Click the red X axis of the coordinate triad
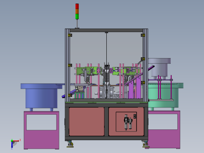Viewport: 204px width, 153px height. coord(16,141)
